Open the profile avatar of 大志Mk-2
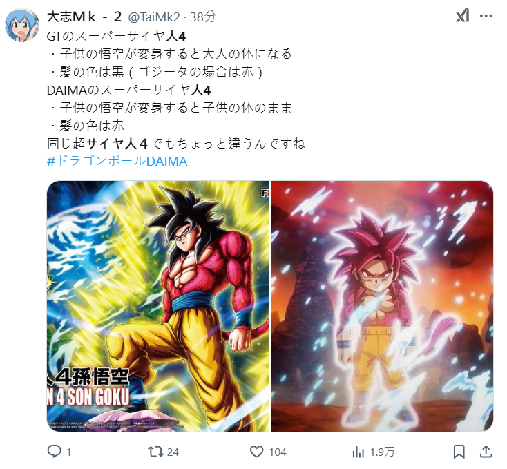Image resolution: width=507 pixels, height=469 pixels. [22, 26]
